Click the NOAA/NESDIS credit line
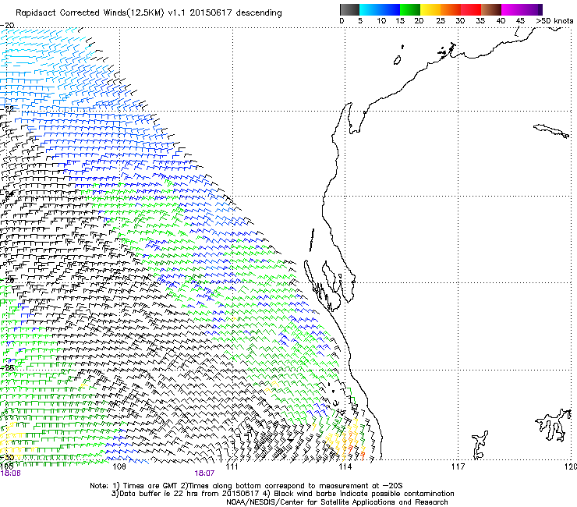This screenshot has height=507, width=577. [337, 502]
